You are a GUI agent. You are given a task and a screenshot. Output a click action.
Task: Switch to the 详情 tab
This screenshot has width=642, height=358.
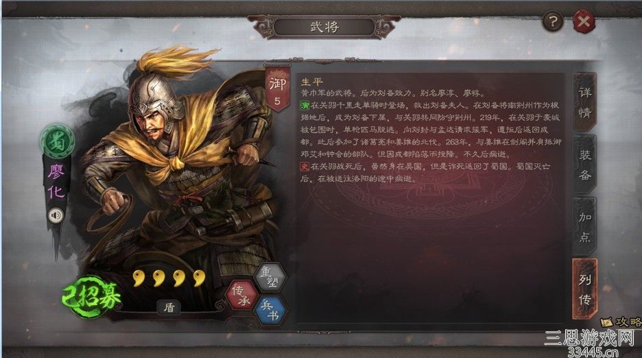pos(584,102)
